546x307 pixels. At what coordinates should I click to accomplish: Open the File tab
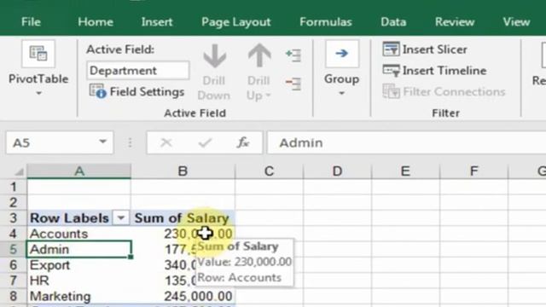(31, 22)
